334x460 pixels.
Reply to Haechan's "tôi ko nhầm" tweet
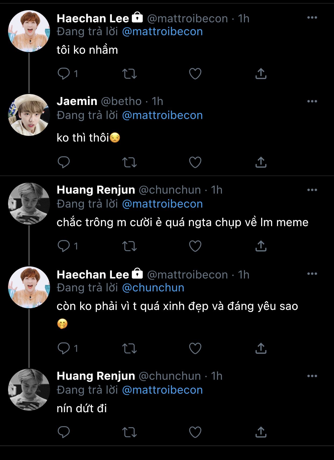[64, 74]
